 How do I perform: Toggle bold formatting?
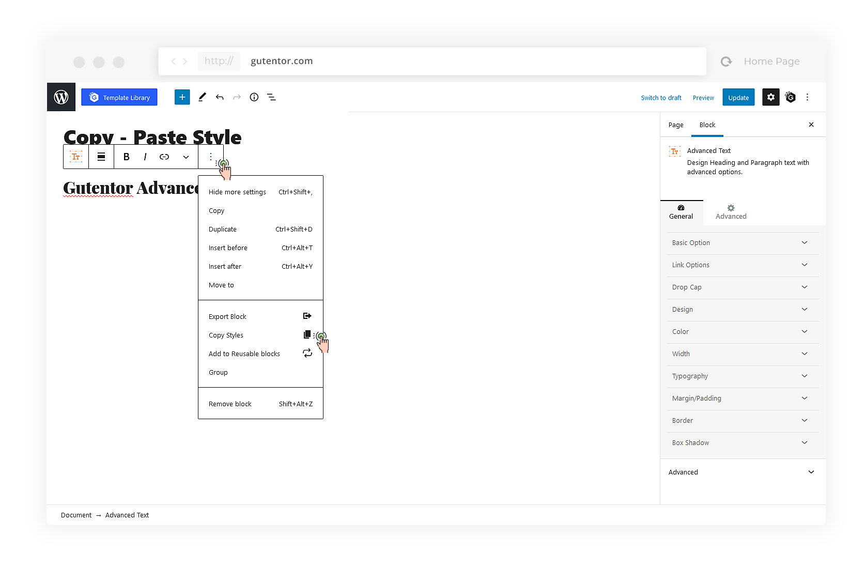(x=126, y=157)
